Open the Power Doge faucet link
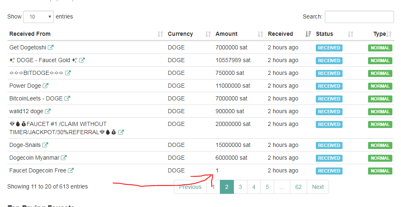 [x=25, y=86]
